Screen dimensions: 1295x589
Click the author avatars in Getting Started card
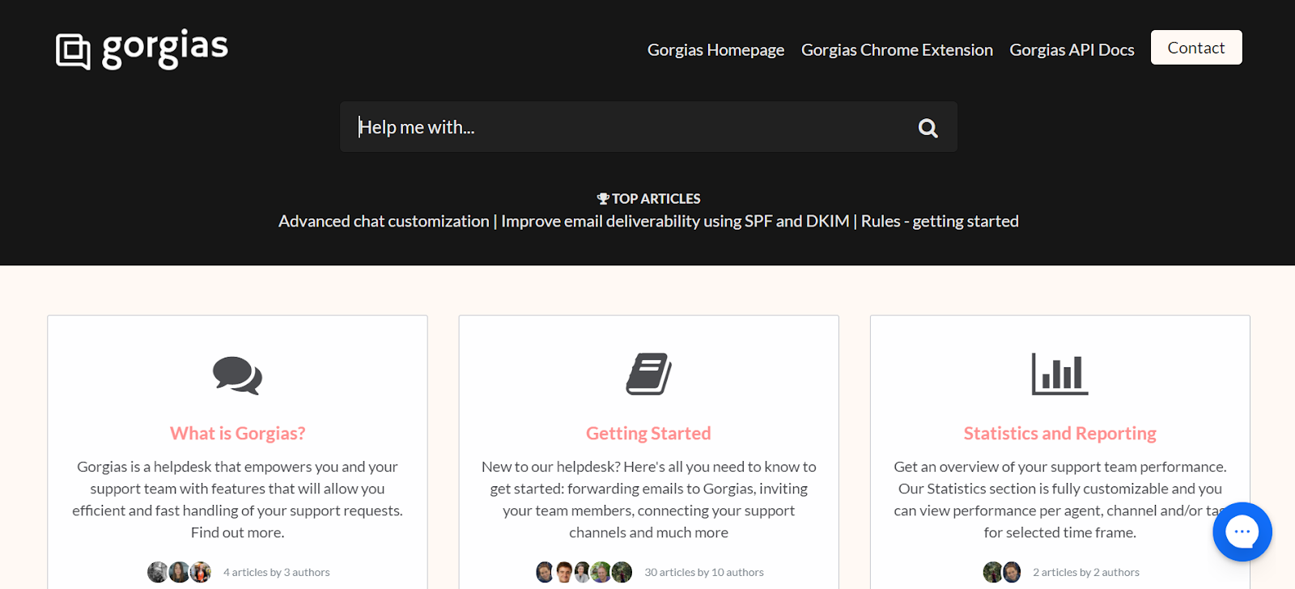pyautogui.click(x=584, y=572)
